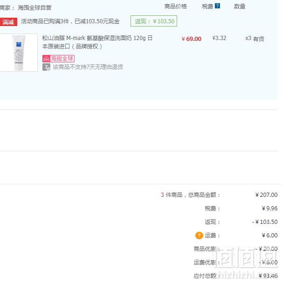This screenshot has height=283, width=282.
Task: Click the no 7-day return icon
Action: pos(46,67)
